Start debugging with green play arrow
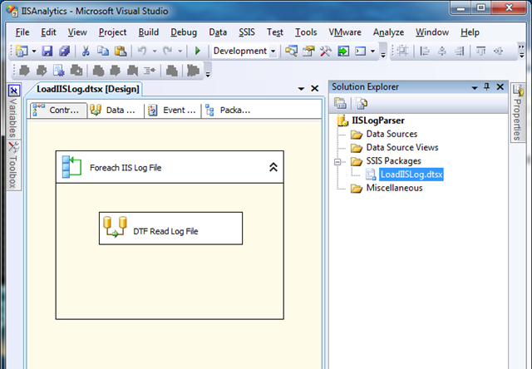Image resolution: width=532 pixels, height=369 pixels. pyautogui.click(x=198, y=52)
